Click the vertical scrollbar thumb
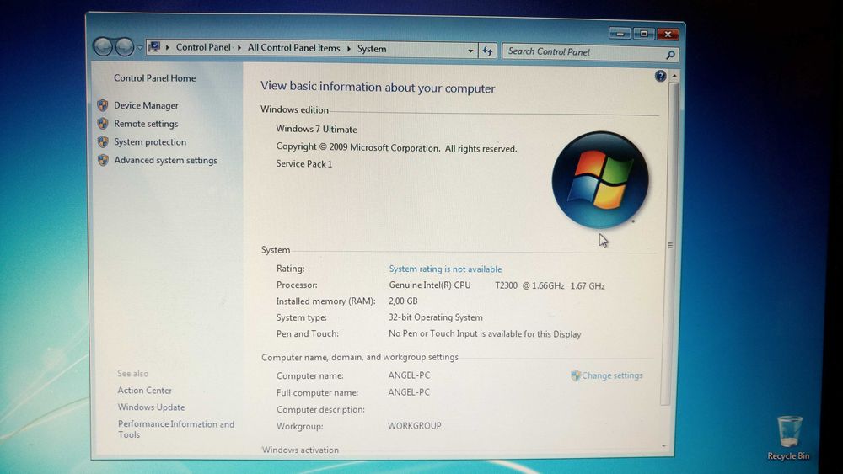This screenshot has height=474, width=843. pyautogui.click(x=672, y=244)
